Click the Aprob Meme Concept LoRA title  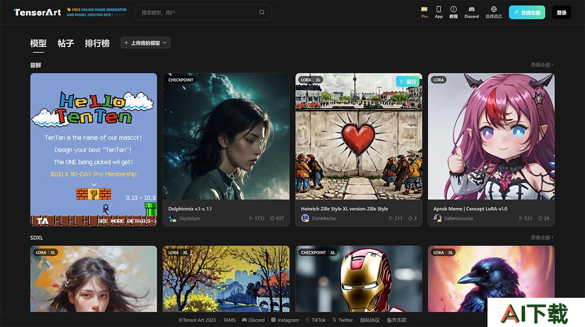[470, 209]
